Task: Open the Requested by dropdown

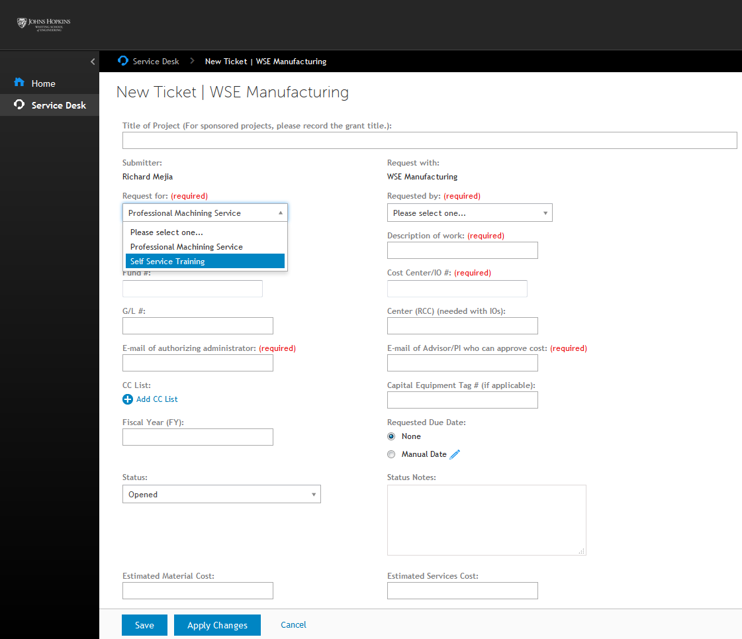Action: point(469,213)
